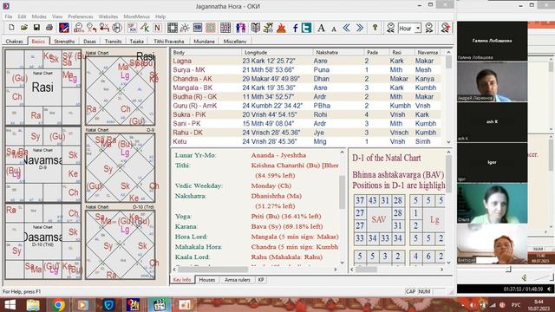Click the double left chevron toolbar icon
Image resolution: width=555 pixels, height=312 pixels.
pos(347,28)
